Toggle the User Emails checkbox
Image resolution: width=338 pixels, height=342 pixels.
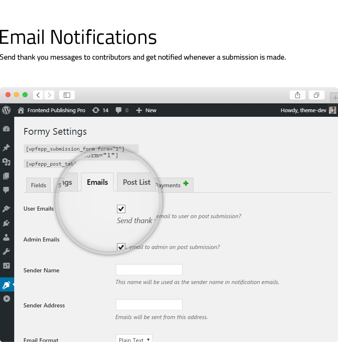point(121,209)
